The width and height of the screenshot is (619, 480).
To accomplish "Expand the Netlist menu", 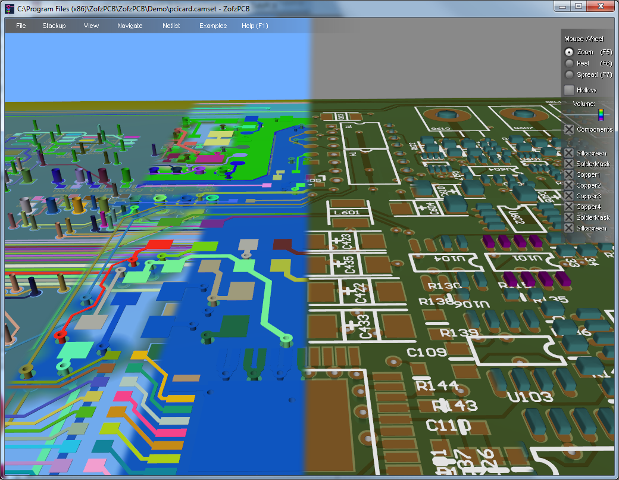I will click(x=171, y=26).
